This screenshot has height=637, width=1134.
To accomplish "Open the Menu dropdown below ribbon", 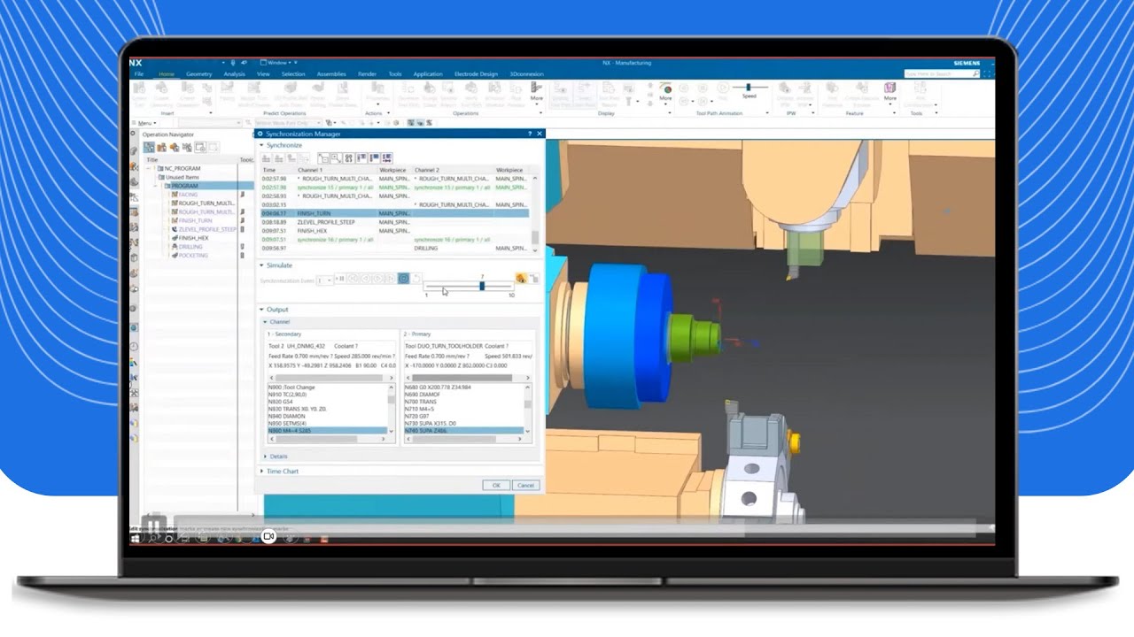I will point(144,123).
